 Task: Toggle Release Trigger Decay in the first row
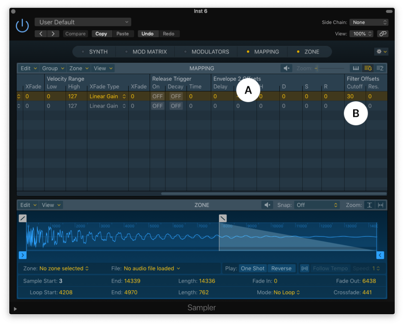click(176, 96)
